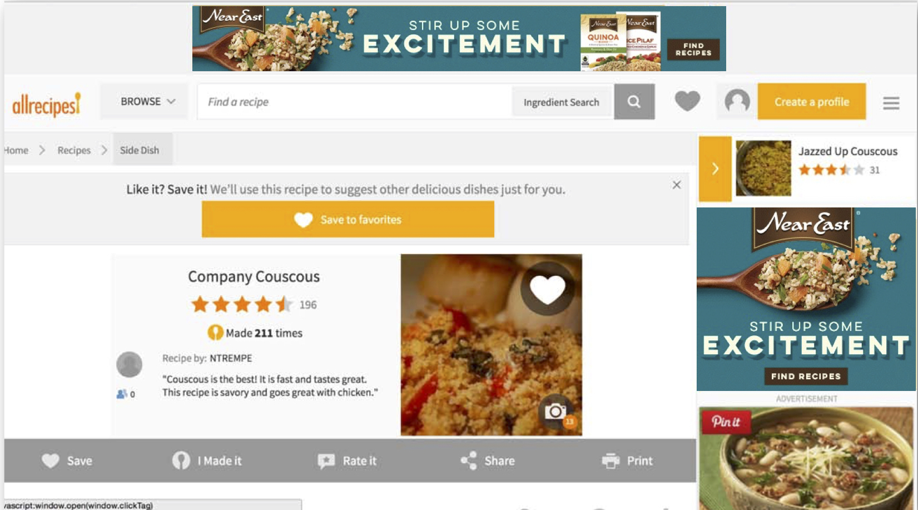Go to the Recipes breadcrumb
918x510 pixels.
click(74, 150)
